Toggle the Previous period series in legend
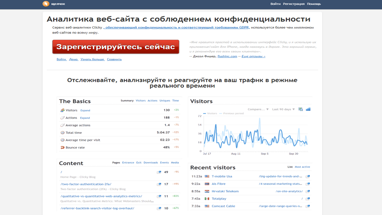This screenshot has width=382, height=215. click(231, 113)
